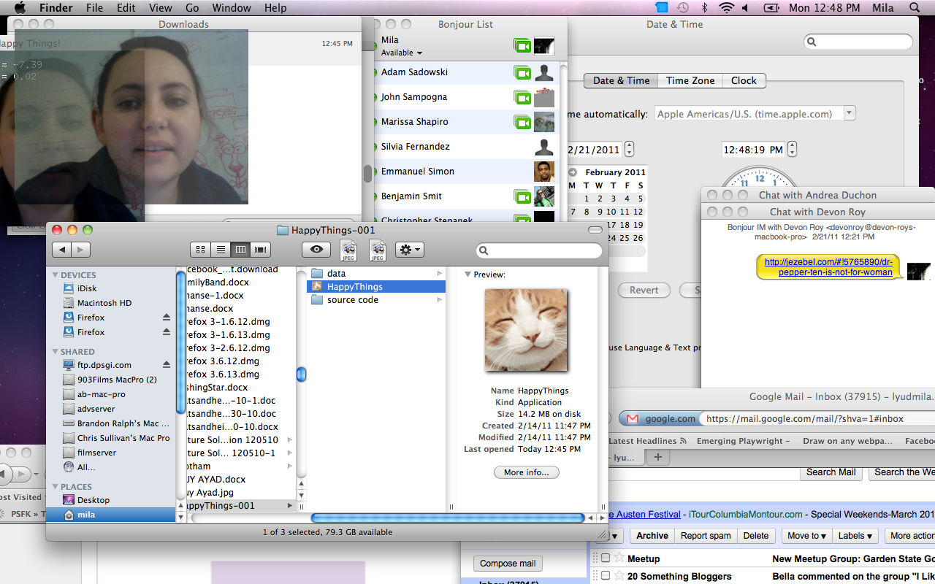Check the Meetup email checkbox
This screenshot has width=935, height=584.
[606, 558]
